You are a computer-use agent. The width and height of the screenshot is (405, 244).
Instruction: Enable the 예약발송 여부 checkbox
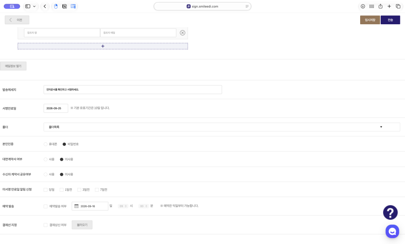pos(45,206)
